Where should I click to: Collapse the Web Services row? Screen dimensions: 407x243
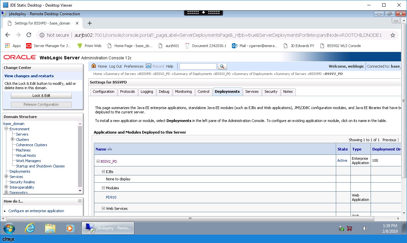(103, 209)
